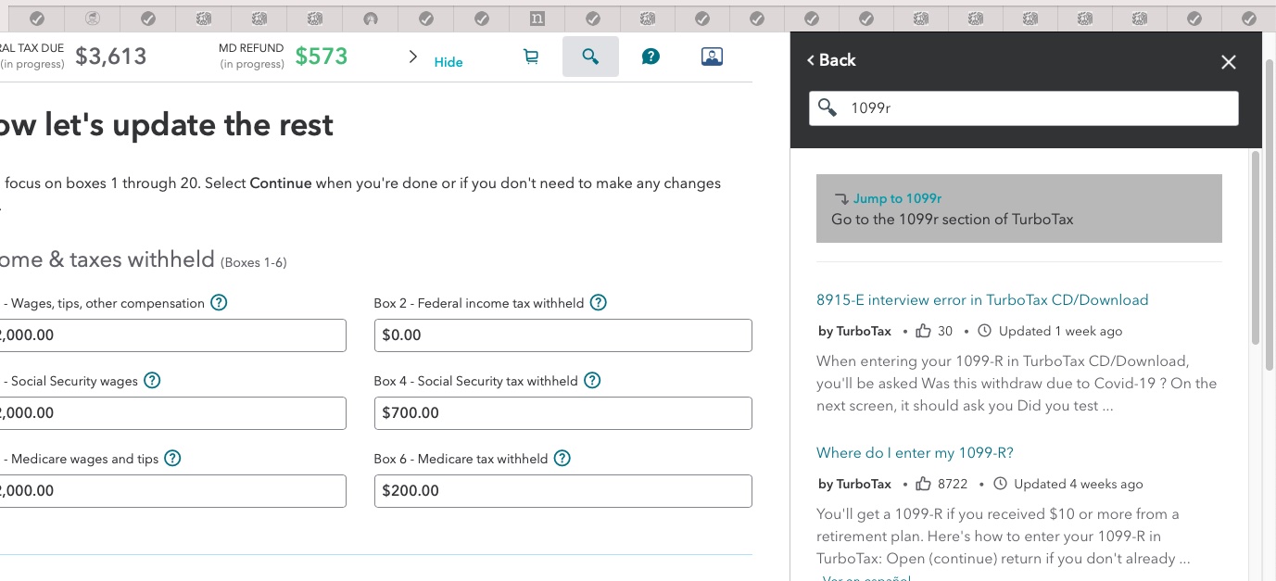Click help icon for Wages, tips compensation
The width and height of the screenshot is (1276, 581).
(219, 303)
